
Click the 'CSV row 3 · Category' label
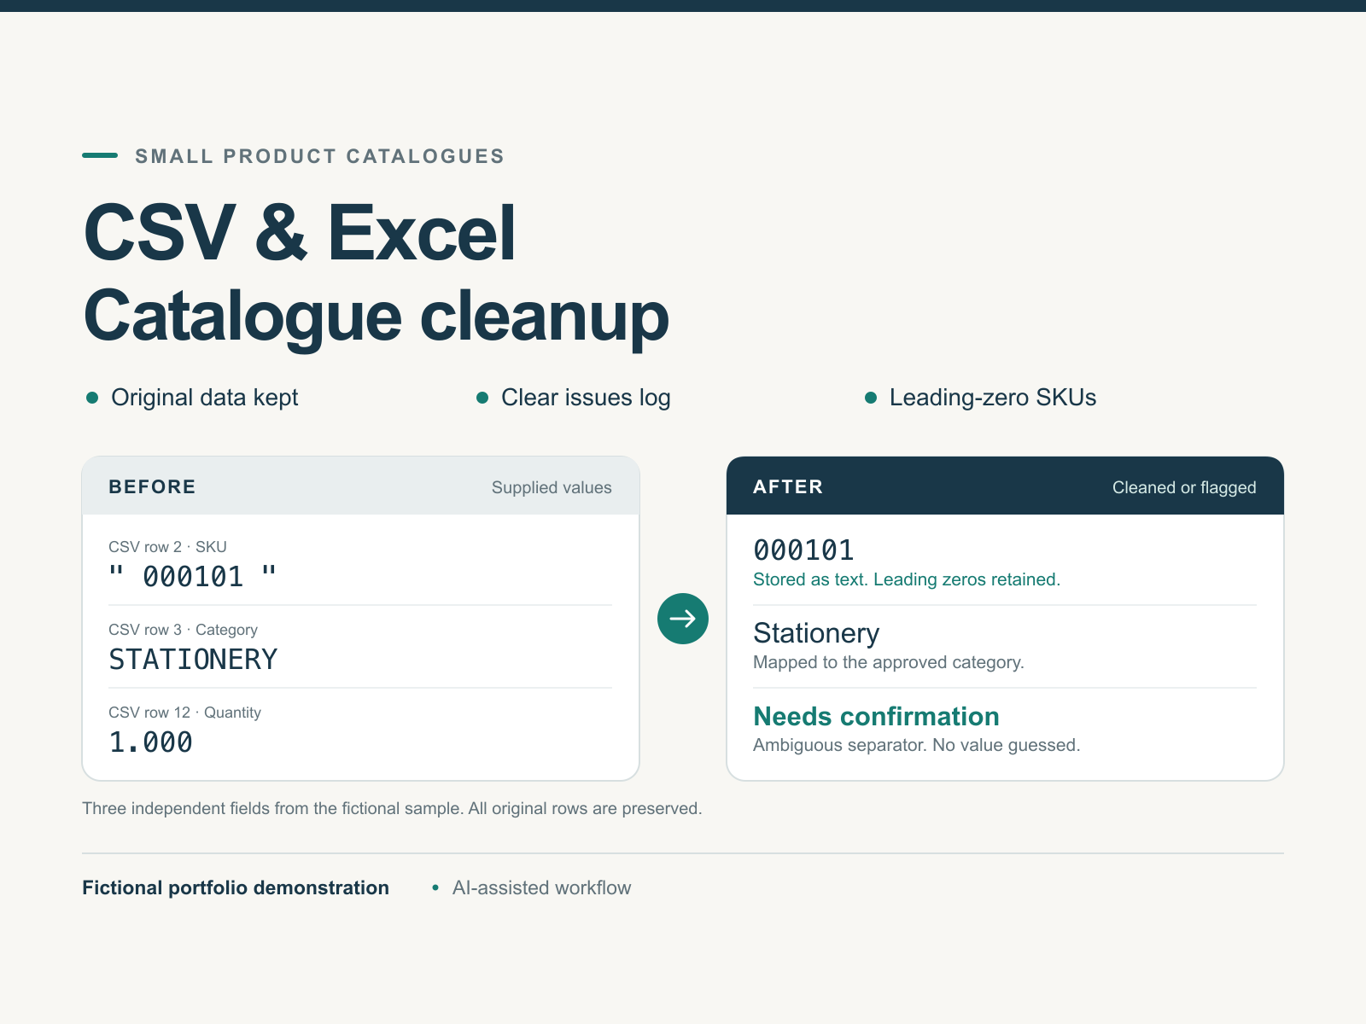[183, 630]
